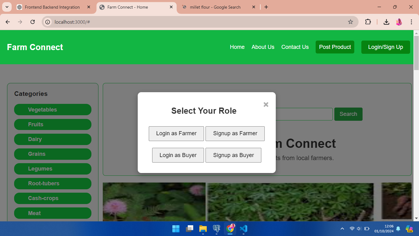Select the Vegetables category

(x=53, y=110)
